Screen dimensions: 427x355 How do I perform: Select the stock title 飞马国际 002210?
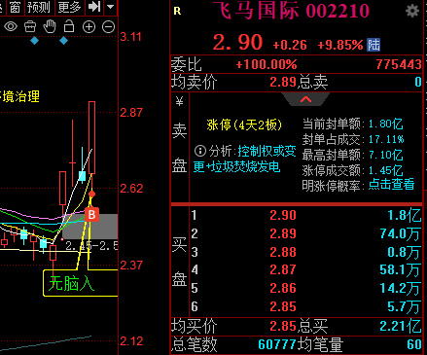pyautogui.click(x=291, y=10)
